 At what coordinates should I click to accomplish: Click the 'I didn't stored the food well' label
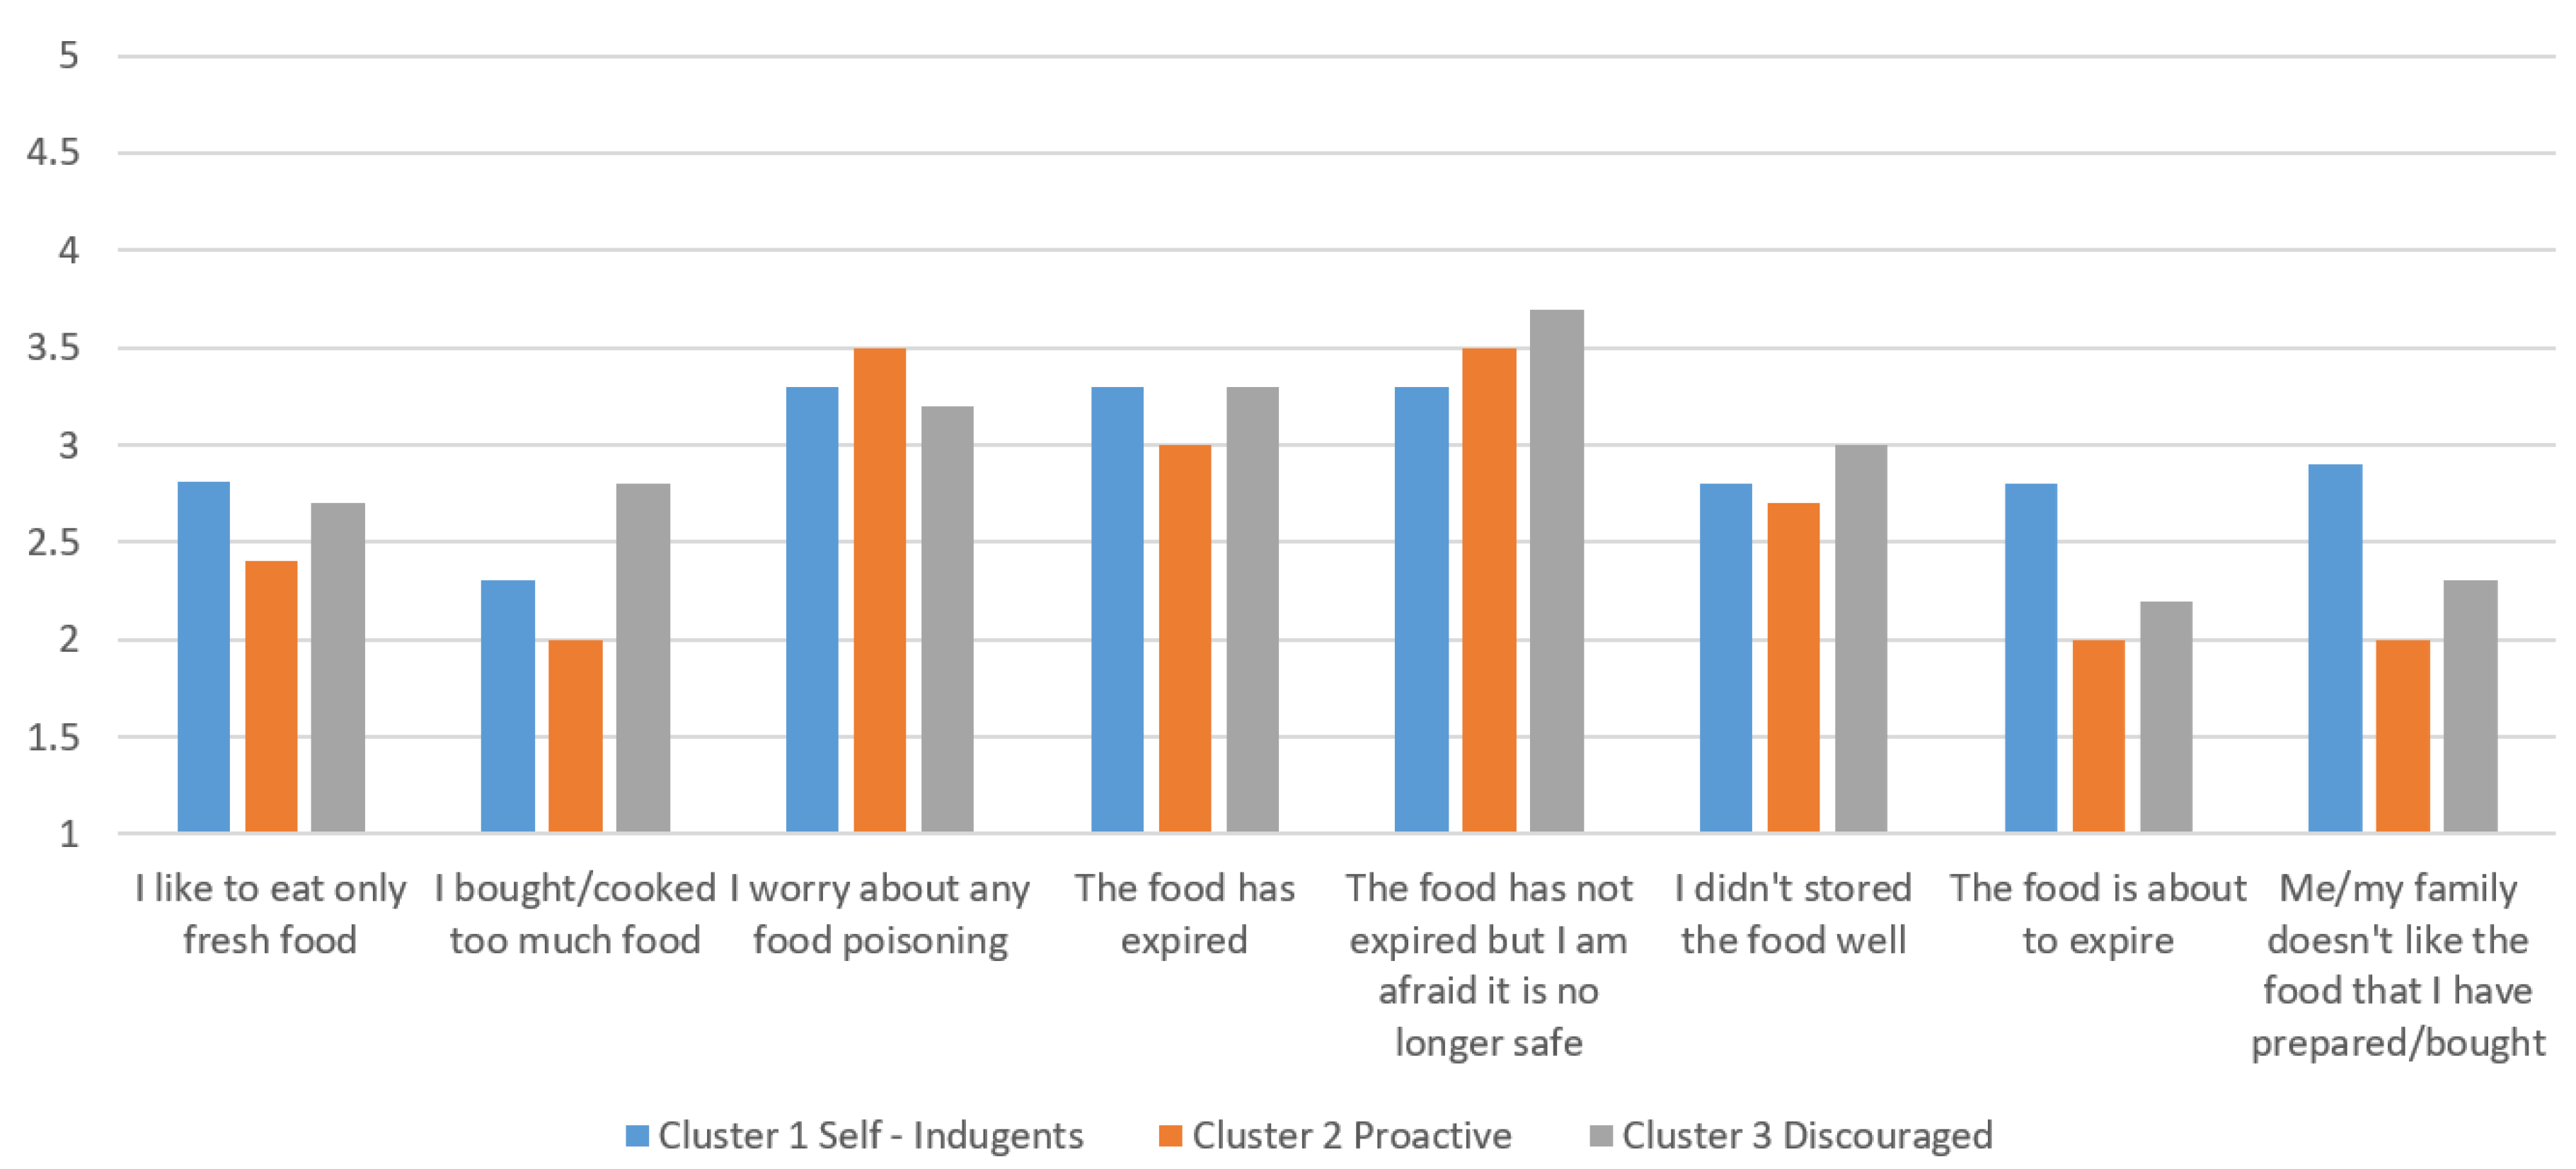[x=1793, y=914]
